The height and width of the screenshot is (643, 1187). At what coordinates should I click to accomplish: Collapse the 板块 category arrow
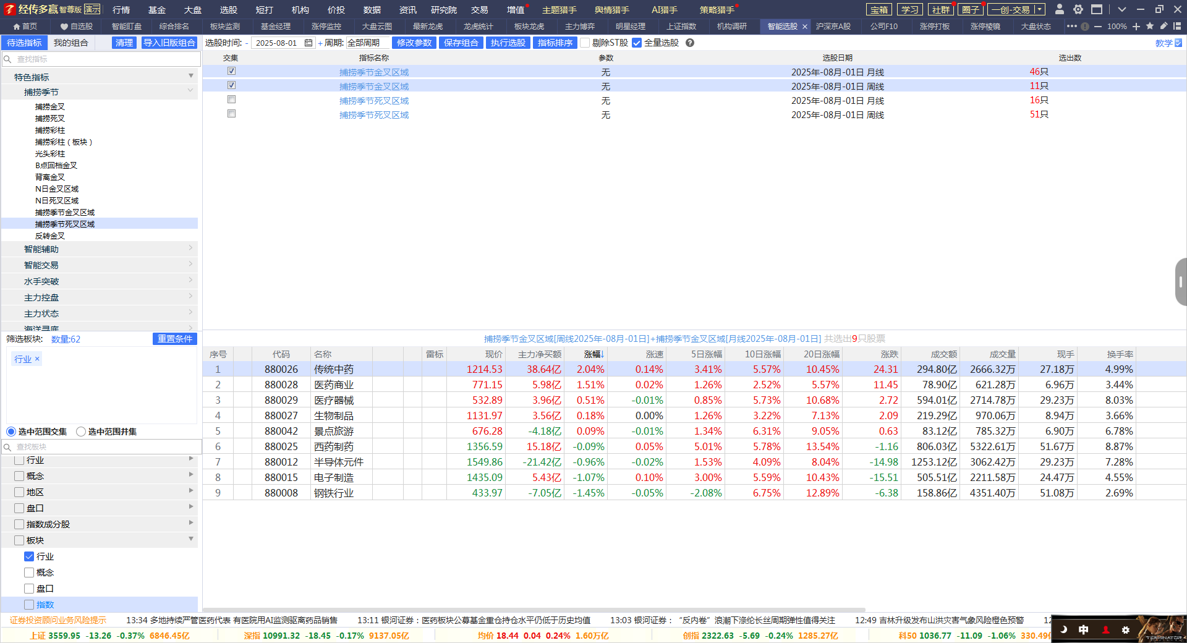pos(191,539)
